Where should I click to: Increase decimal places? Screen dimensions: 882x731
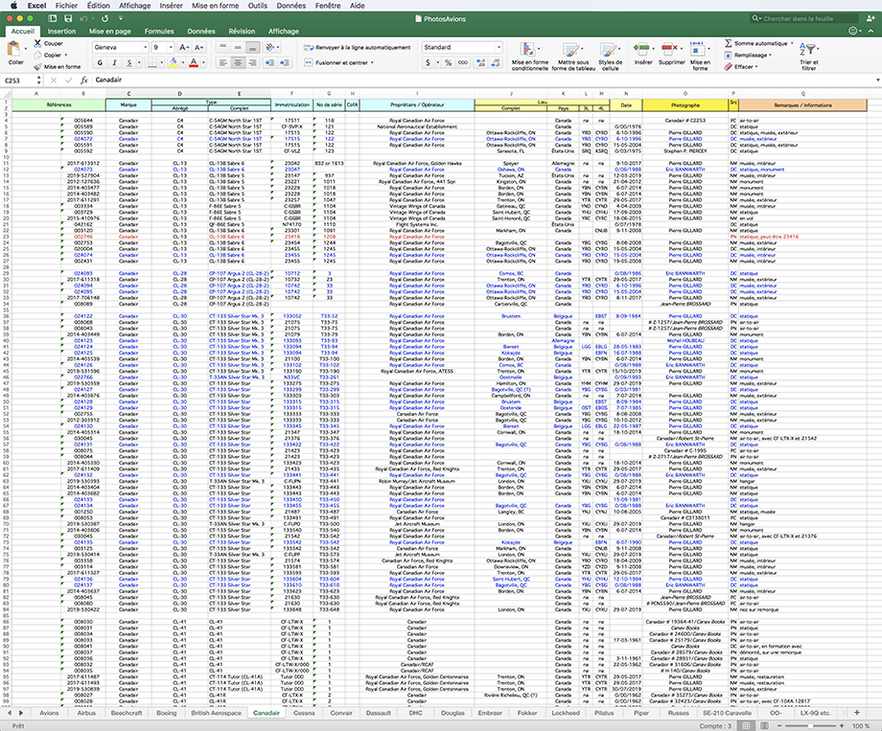pyautogui.click(x=481, y=62)
